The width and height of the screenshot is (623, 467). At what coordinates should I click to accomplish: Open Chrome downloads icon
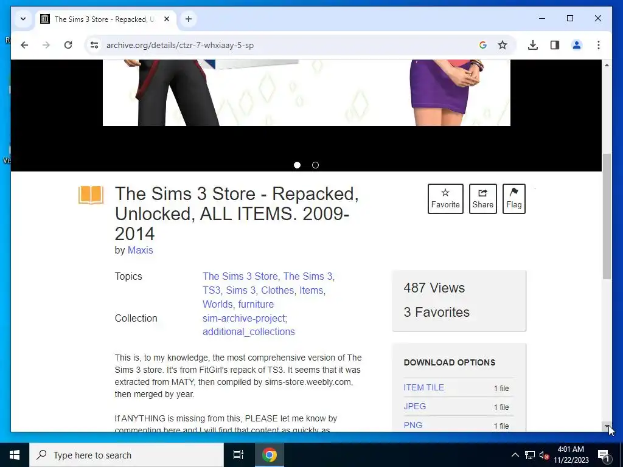coord(533,45)
